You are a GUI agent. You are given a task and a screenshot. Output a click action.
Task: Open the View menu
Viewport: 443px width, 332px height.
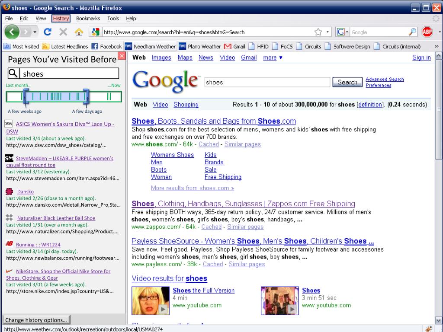(x=41, y=18)
